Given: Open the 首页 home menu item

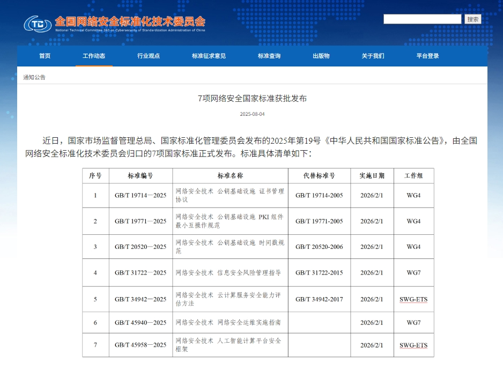Looking at the screenshot, I should 45,56.
